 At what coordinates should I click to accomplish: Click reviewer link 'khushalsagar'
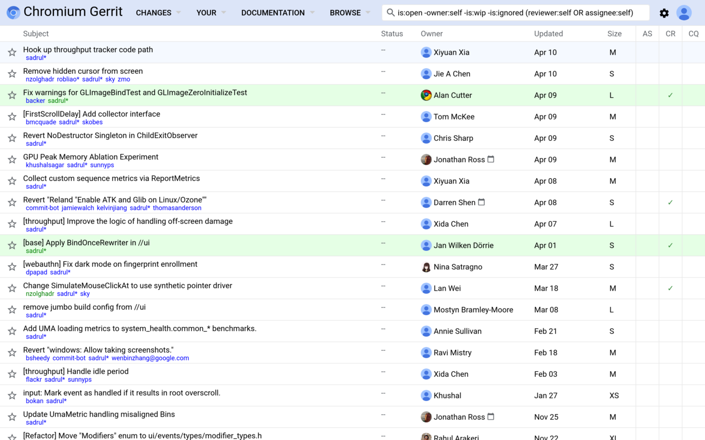(45, 165)
